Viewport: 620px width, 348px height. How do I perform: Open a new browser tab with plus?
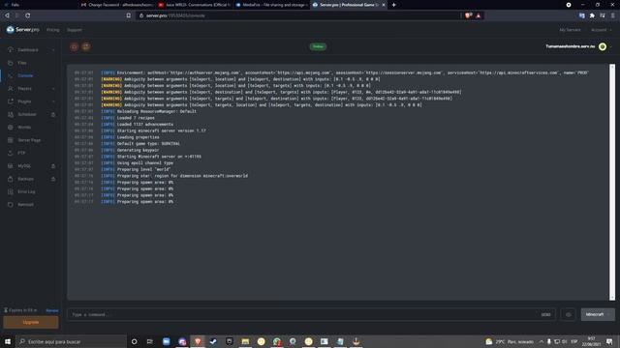click(x=394, y=5)
